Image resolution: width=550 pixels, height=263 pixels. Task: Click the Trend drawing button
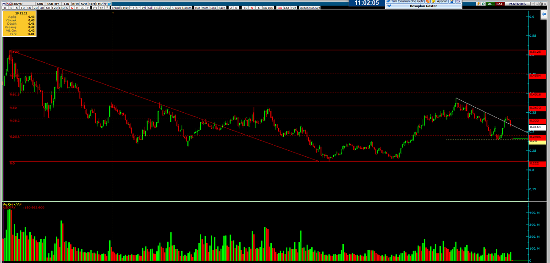[x=115, y=8]
